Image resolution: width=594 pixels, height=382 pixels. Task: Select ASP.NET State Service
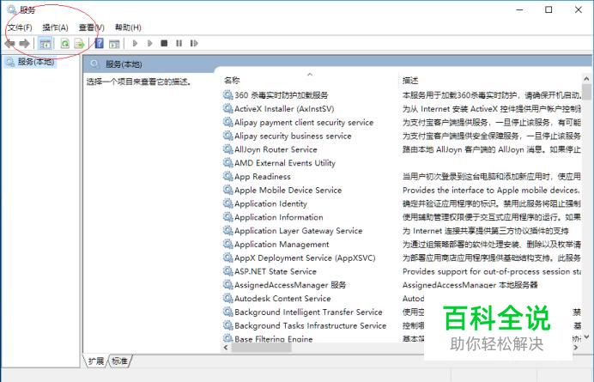(276, 272)
